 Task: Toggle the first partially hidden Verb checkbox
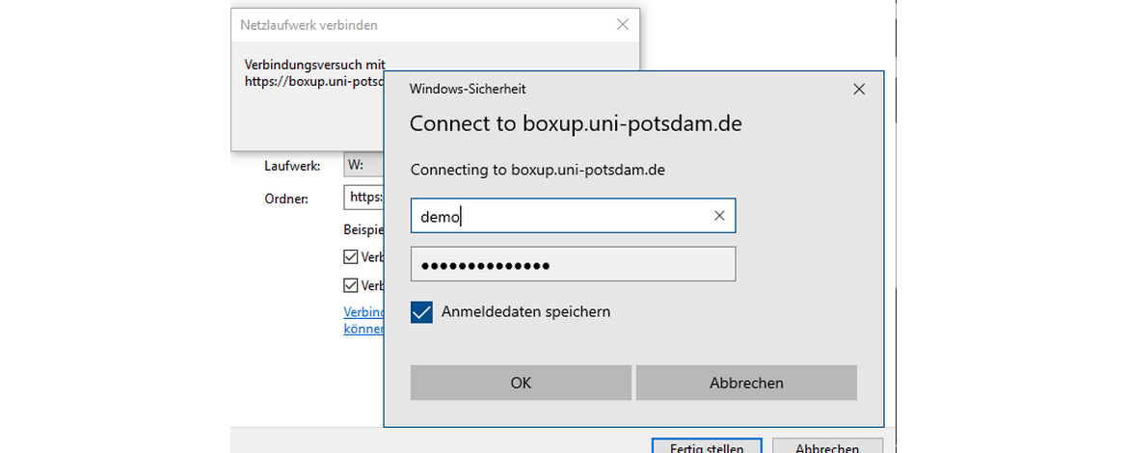pyautogui.click(x=351, y=257)
